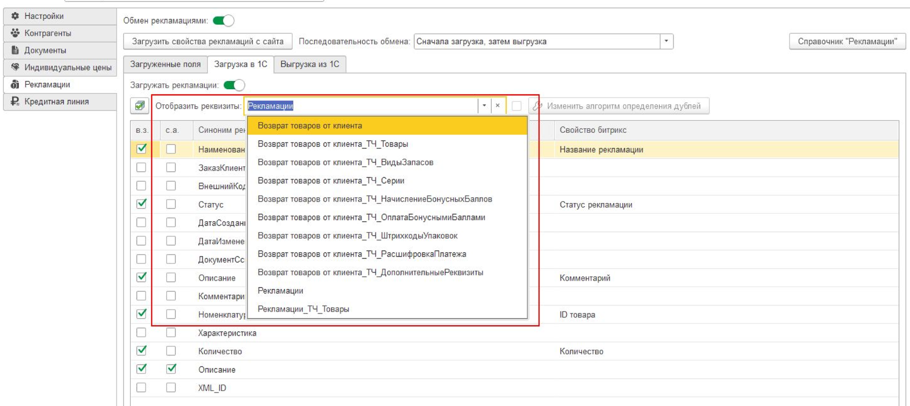Select Рекламации_ТЧ_Товары from the dropdown list

[x=303, y=309]
